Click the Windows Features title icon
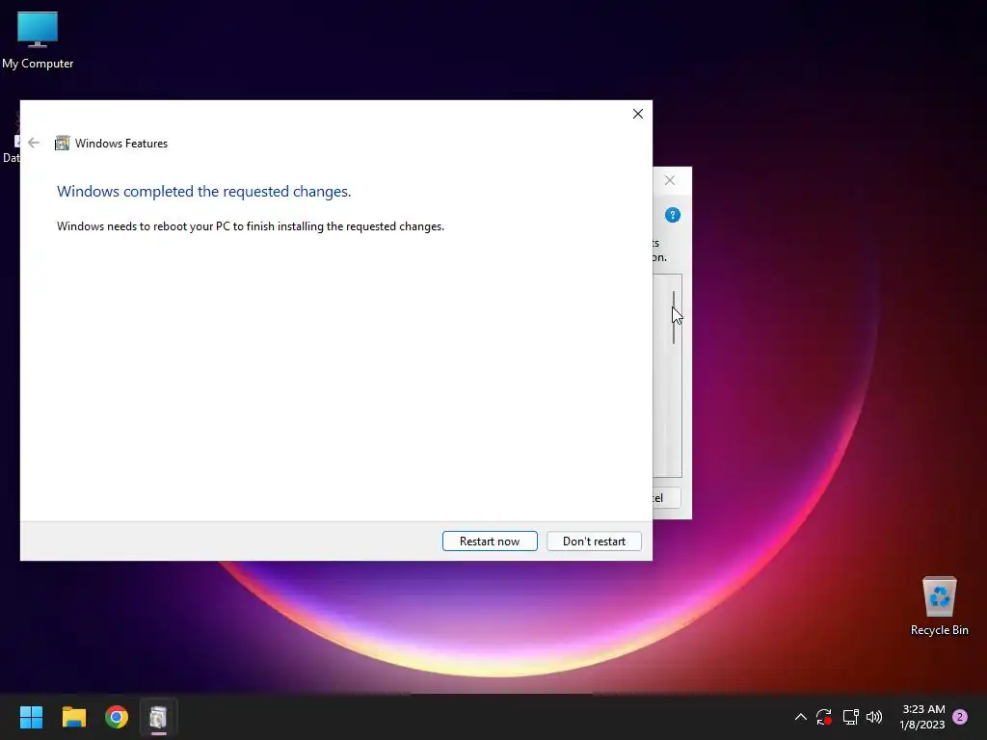The height and width of the screenshot is (740, 987). pos(63,143)
